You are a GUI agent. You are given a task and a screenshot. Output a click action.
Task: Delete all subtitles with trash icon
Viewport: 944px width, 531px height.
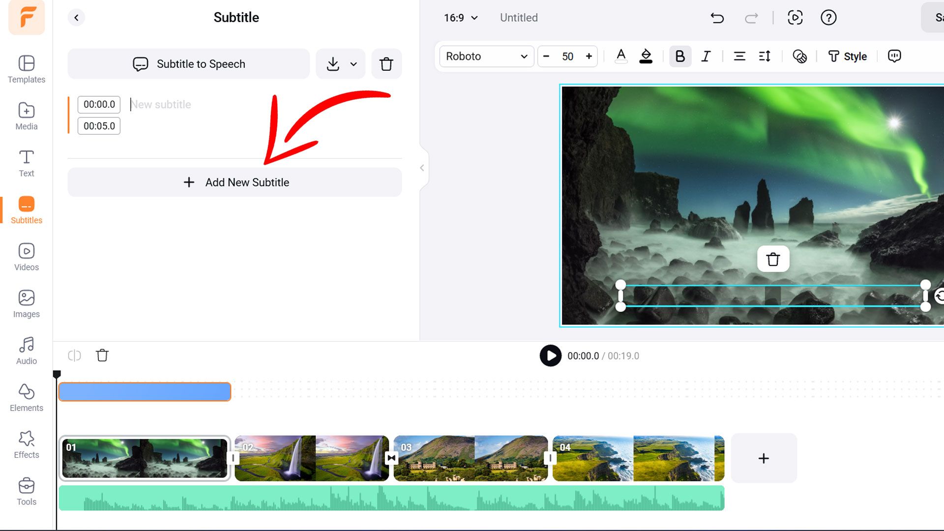[x=386, y=64]
